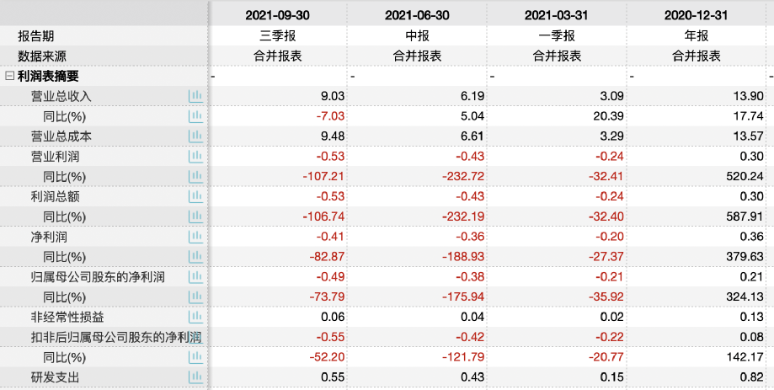Image resolution: width=774 pixels, height=390 pixels.
Task: Click chart icon for 同比(%) under 净利润
Action: coord(195,257)
